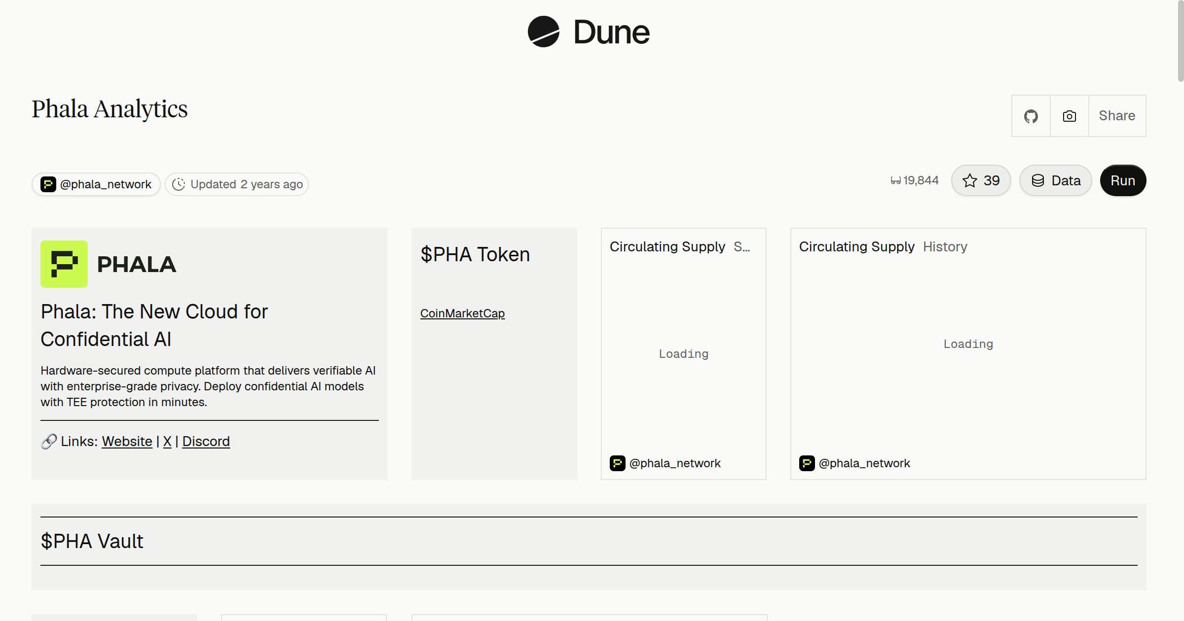1184x621 pixels.
Task: Click @phala_network under the narrow Circulating Supply card
Action: click(x=675, y=463)
